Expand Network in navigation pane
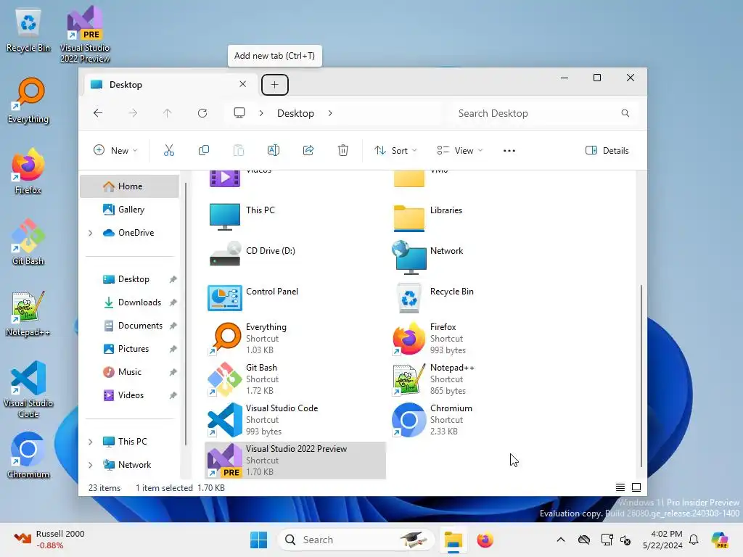 point(91,465)
